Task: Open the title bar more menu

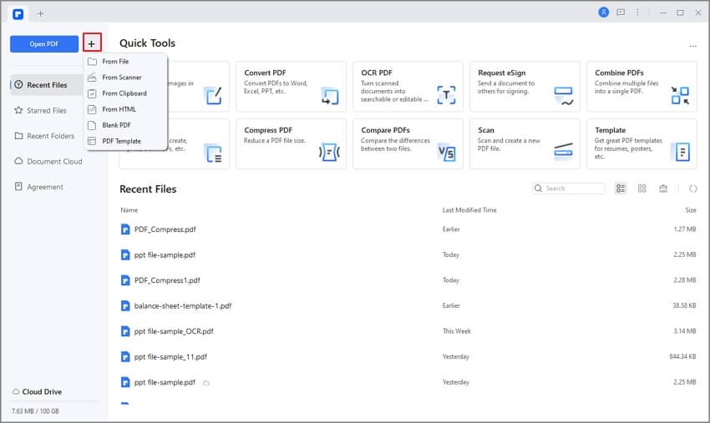Action: (x=637, y=13)
